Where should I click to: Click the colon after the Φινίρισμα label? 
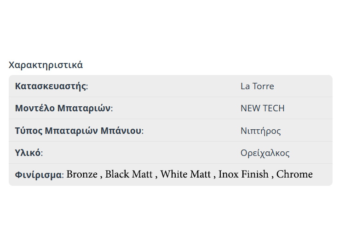point(63,175)
